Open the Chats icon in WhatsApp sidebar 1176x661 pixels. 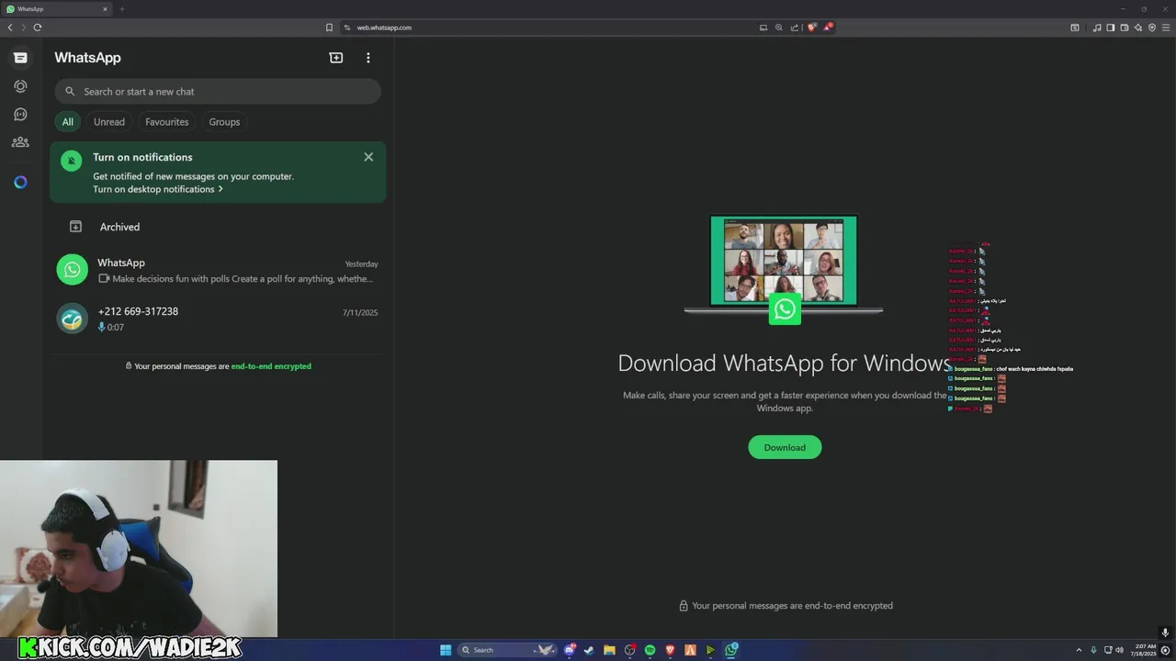pyautogui.click(x=20, y=58)
